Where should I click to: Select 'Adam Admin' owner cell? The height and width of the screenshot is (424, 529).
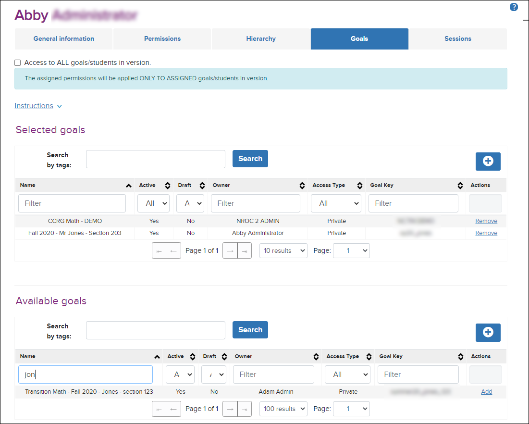276,392
